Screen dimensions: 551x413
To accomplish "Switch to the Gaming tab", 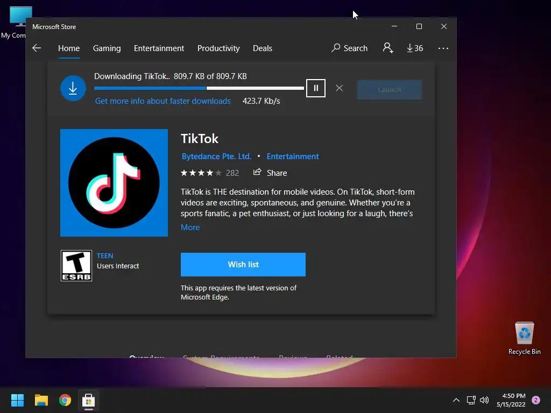I will [x=107, y=48].
